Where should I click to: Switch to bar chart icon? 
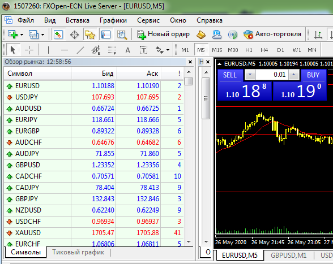click(318, 34)
